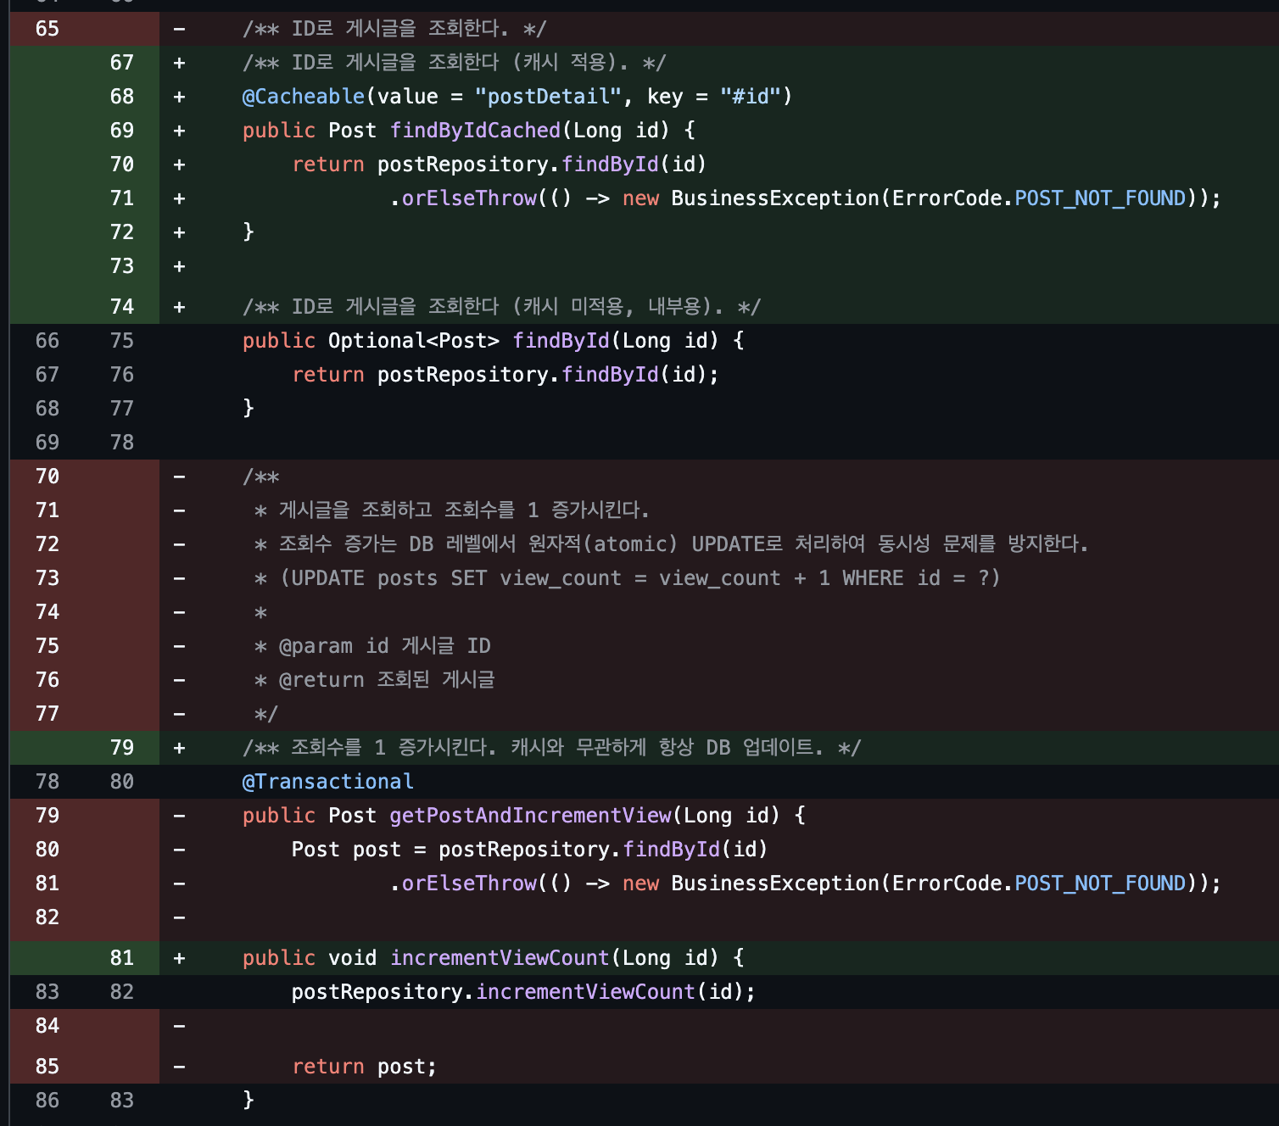The width and height of the screenshot is (1279, 1126).
Task: Select the return post; statement on line 85
Action: [363, 1066]
